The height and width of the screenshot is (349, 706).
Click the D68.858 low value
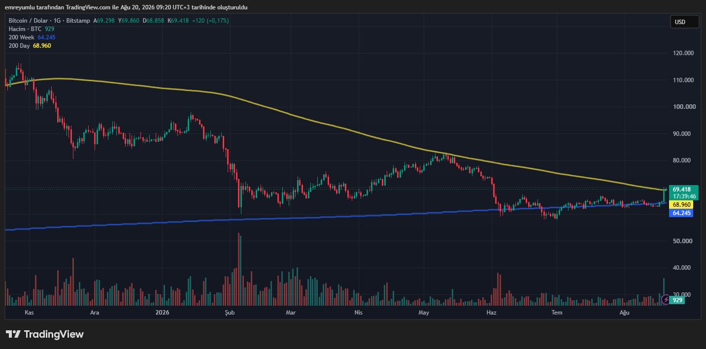(x=154, y=21)
